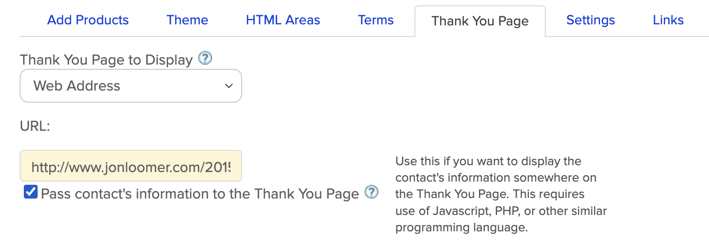Click the Thank You Page to Display label
Image resolution: width=709 pixels, height=252 pixels.
(x=106, y=60)
